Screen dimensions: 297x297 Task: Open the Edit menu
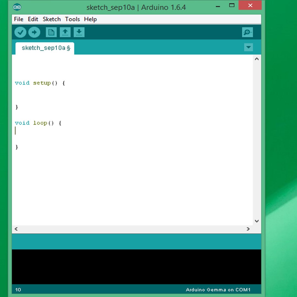point(33,19)
